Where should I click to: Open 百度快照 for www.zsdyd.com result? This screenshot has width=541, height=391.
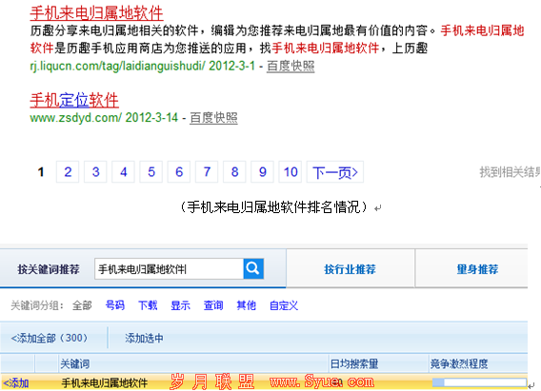pyautogui.click(x=213, y=118)
